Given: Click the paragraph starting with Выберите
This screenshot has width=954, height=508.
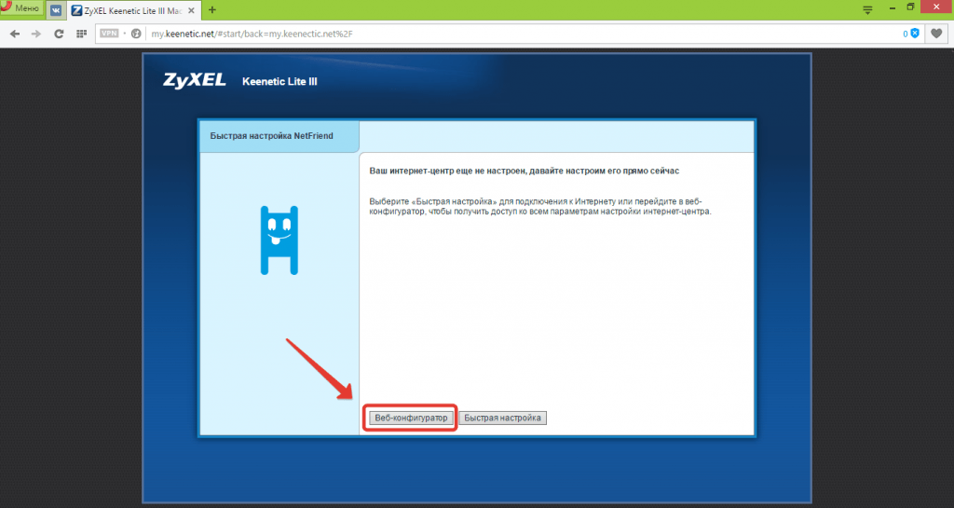Looking at the screenshot, I should tap(540, 207).
